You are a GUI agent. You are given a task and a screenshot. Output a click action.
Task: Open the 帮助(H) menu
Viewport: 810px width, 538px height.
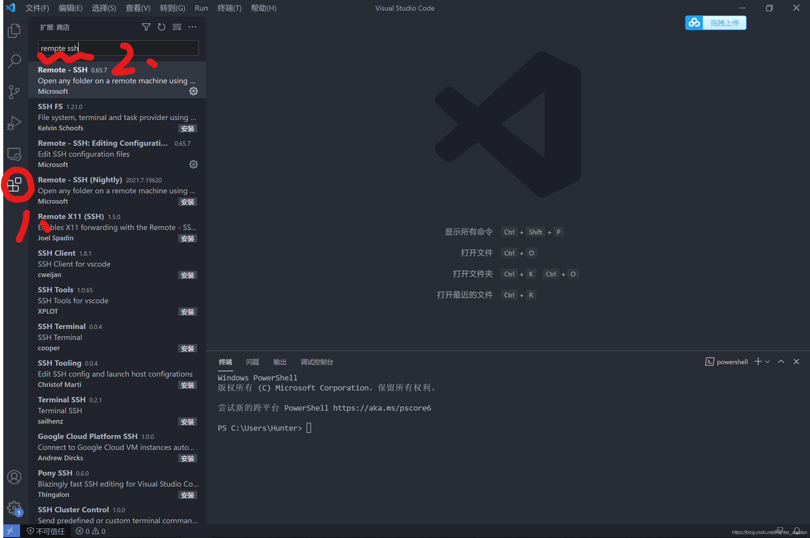pos(263,8)
